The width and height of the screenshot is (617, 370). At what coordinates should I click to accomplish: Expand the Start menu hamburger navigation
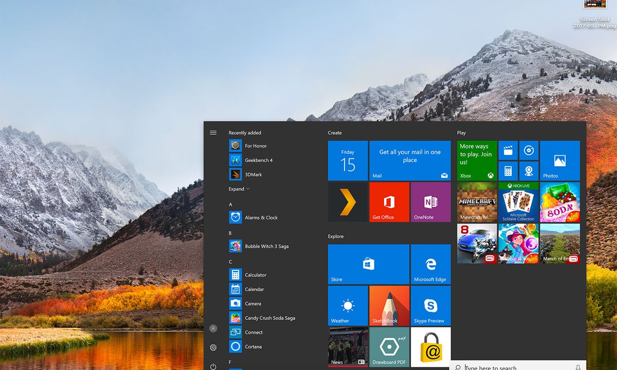213,133
